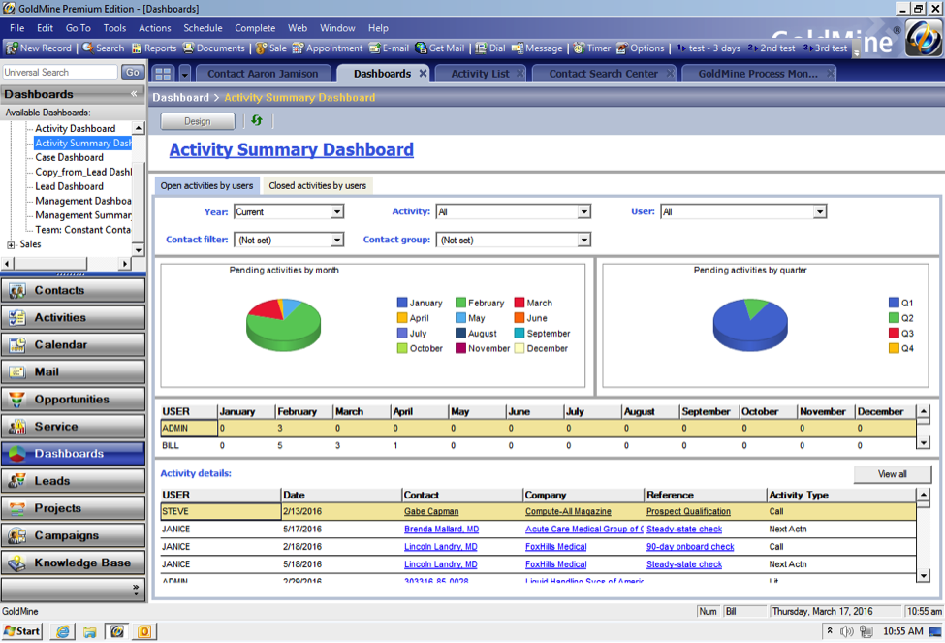The height and width of the screenshot is (643, 945).
Task: Click the Q2 green legend swatch
Action: click(894, 318)
